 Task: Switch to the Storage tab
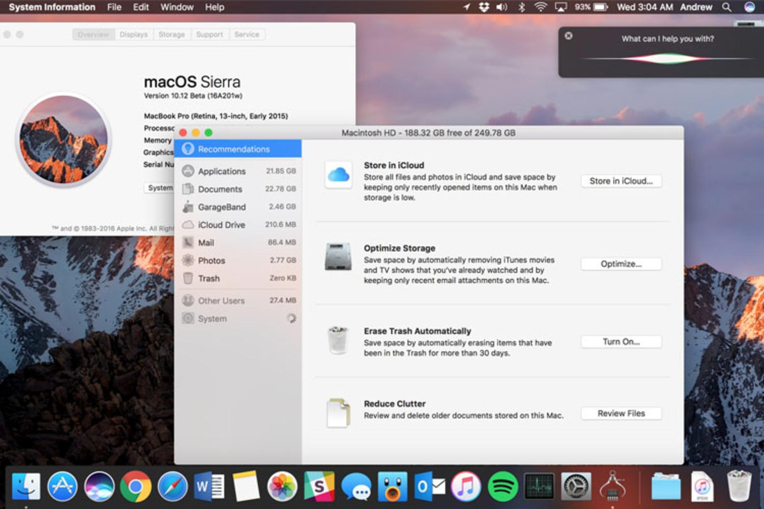tap(172, 35)
